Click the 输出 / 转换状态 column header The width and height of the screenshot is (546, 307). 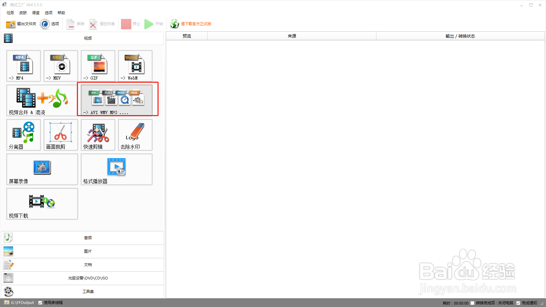[x=460, y=36]
